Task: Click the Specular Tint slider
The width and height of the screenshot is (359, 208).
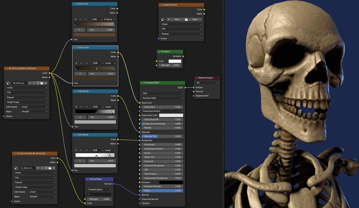Action: (162, 136)
